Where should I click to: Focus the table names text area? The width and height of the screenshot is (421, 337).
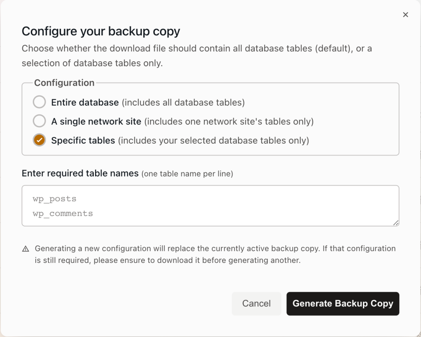pyautogui.click(x=210, y=206)
